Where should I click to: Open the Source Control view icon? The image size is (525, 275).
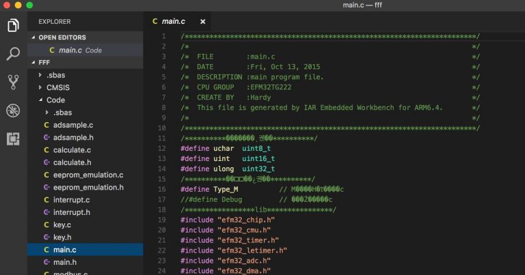pyautogui.click(x=13, y=82)
